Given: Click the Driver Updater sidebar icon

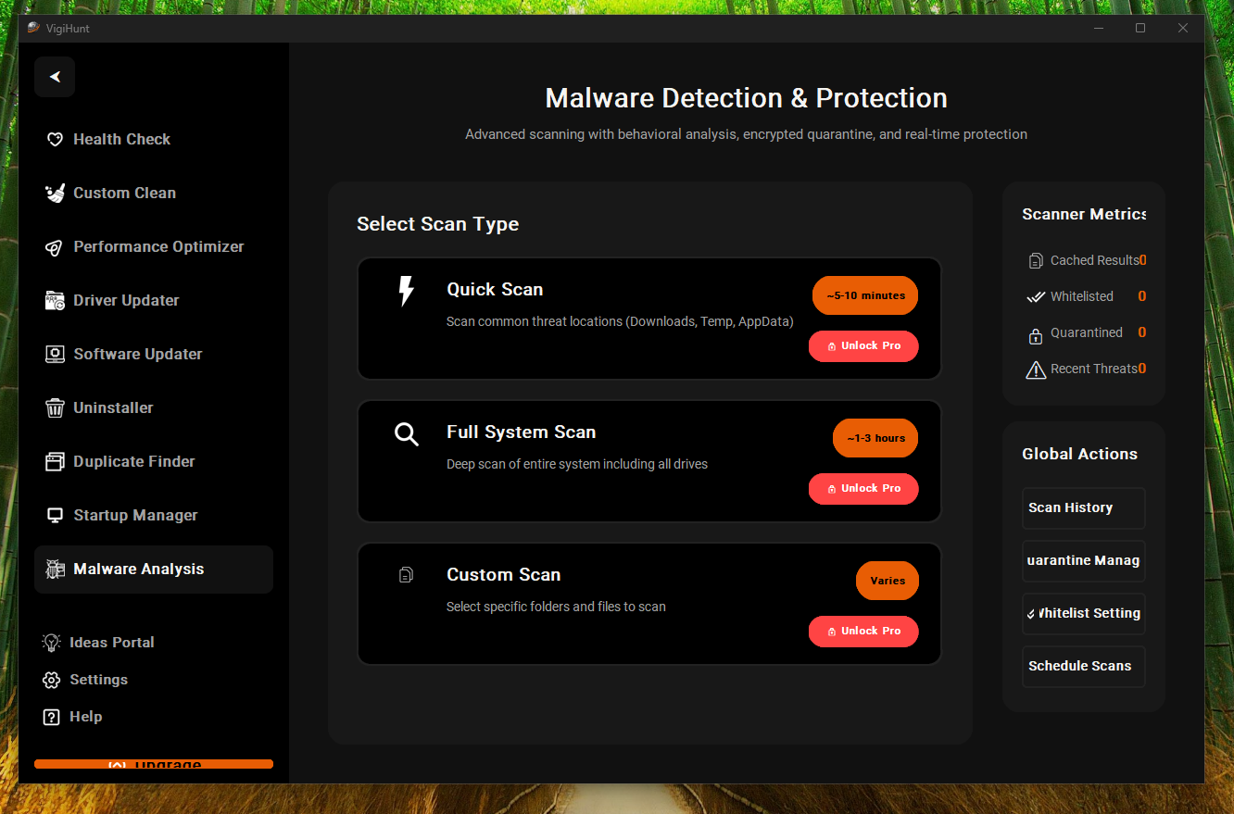Looking at the screenshot, I should 55,301.
